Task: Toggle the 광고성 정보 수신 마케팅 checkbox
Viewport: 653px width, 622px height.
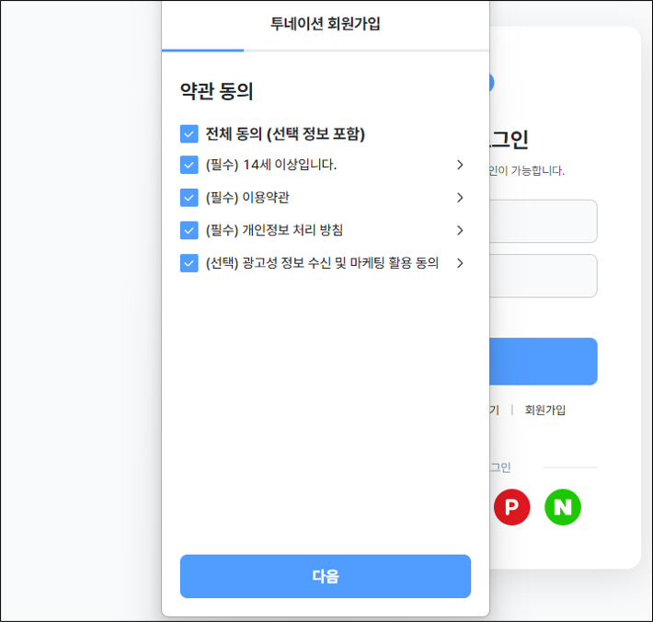Action: pyautogui.click(x=189, y=263)
